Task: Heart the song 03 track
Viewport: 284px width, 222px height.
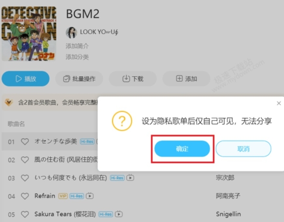Action: [25, 178]
